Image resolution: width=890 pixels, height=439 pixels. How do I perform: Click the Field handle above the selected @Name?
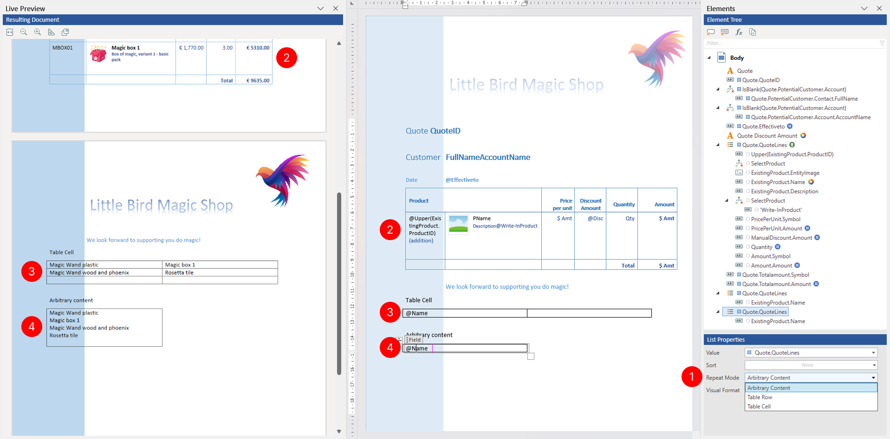(414, 340)
